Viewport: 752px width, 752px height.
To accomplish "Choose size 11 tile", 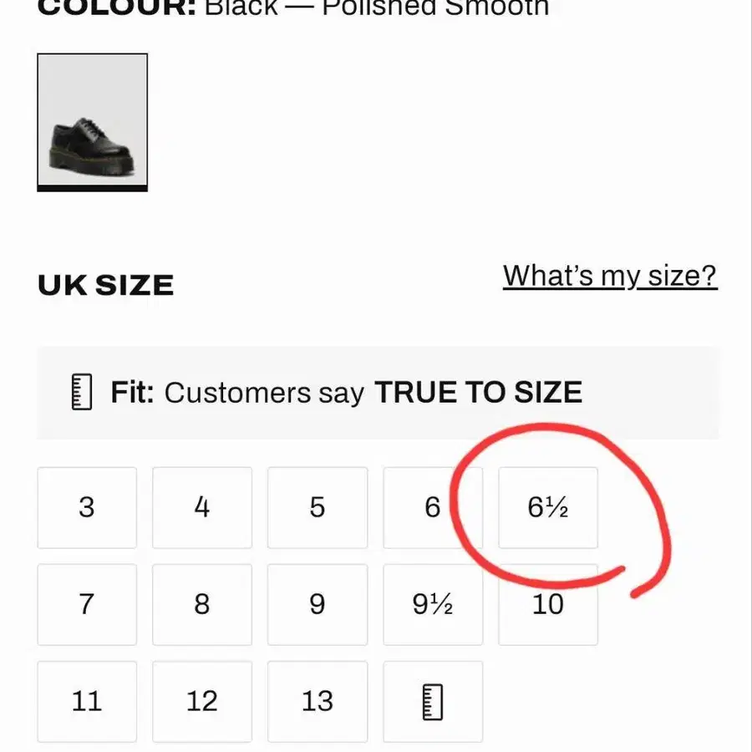I will coord(87,701).
